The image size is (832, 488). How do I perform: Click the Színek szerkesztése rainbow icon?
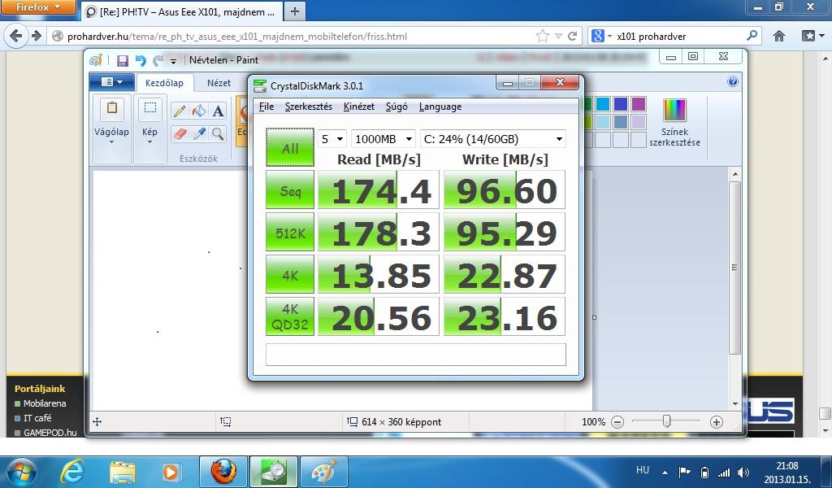(674, 110)
